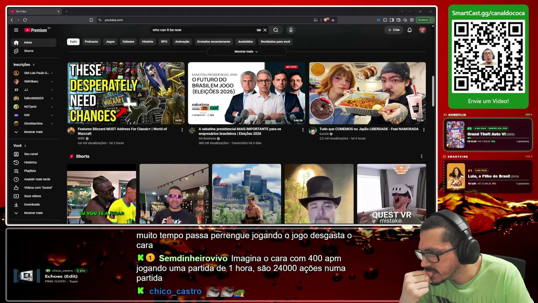Viewport: 538px width, 303px height.
Task: Open Seu canal in the sidebar
Action: [34, 154]
